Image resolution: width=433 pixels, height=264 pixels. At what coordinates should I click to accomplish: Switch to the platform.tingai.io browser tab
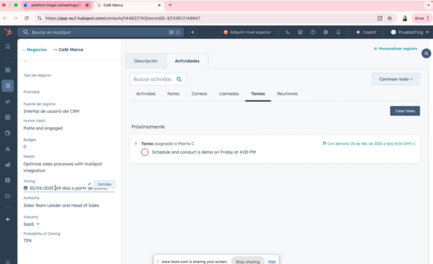point(57,5)
